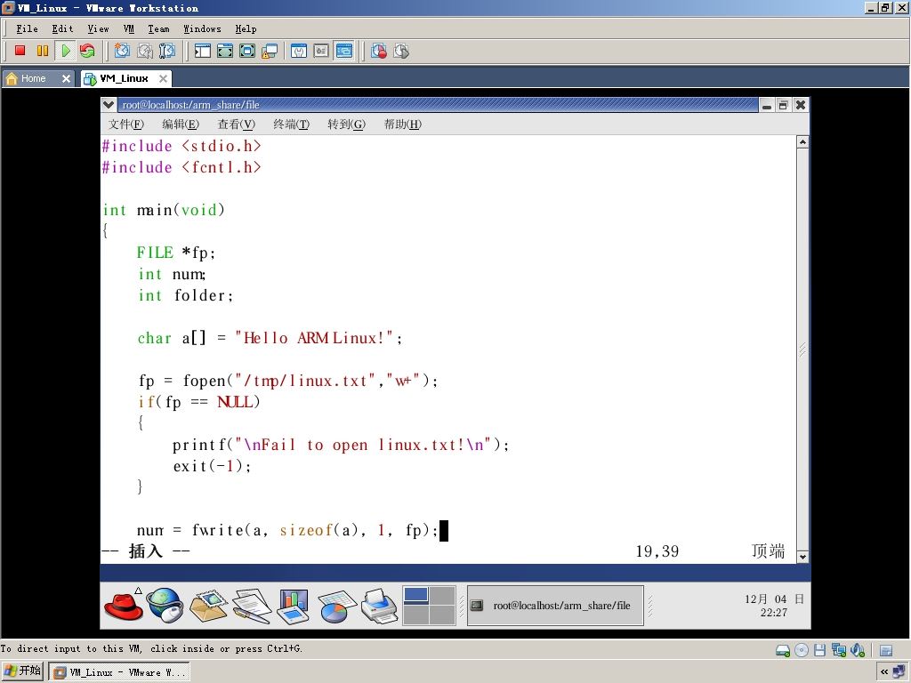Open the Team menu
Viewport: 911px width, 683px height.
pyautogui.click(x=158, y=29)
